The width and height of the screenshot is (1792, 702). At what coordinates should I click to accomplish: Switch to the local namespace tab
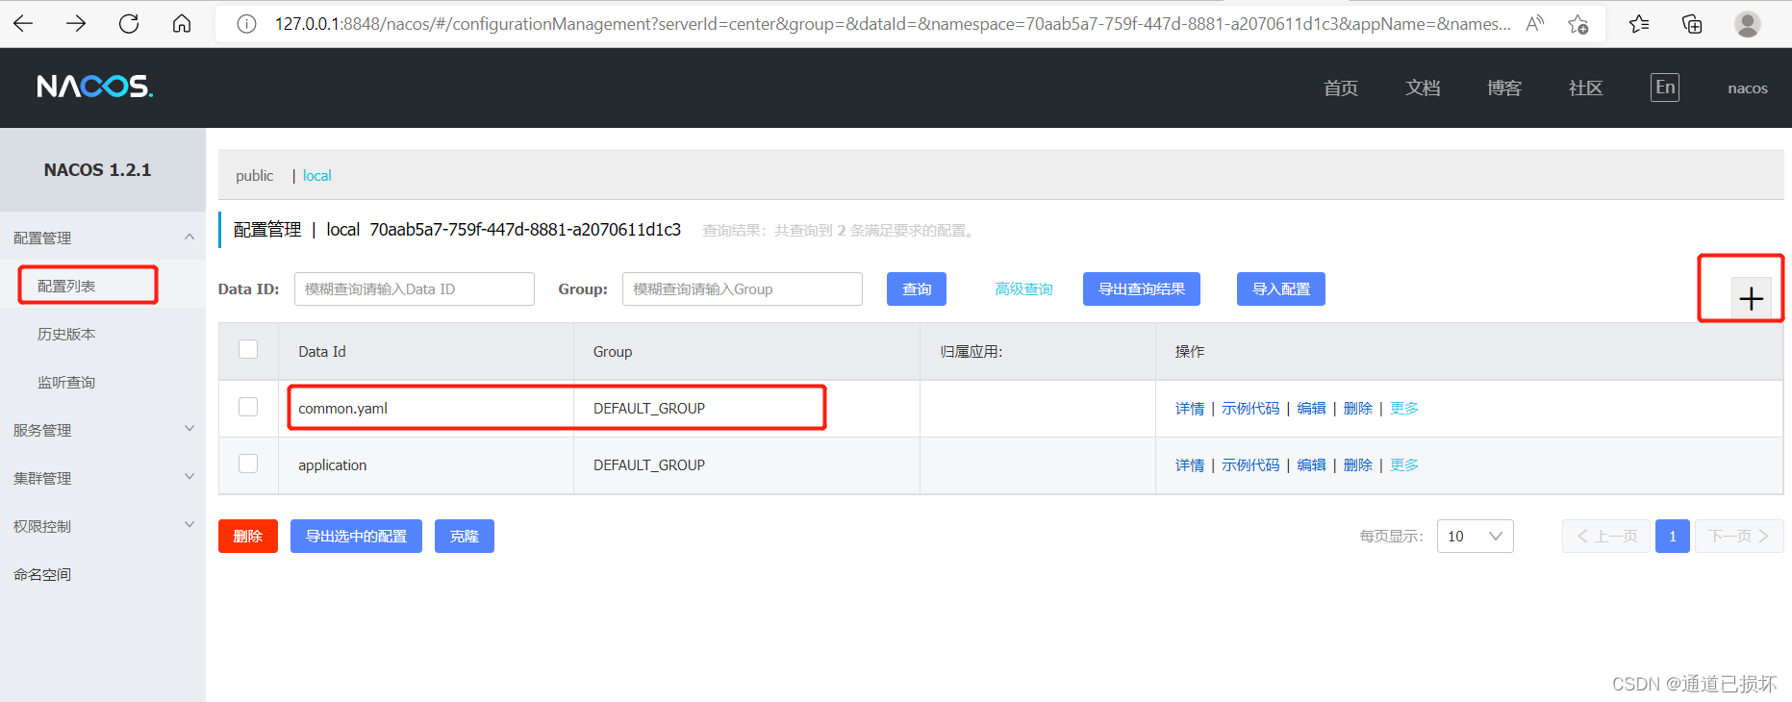316,175
